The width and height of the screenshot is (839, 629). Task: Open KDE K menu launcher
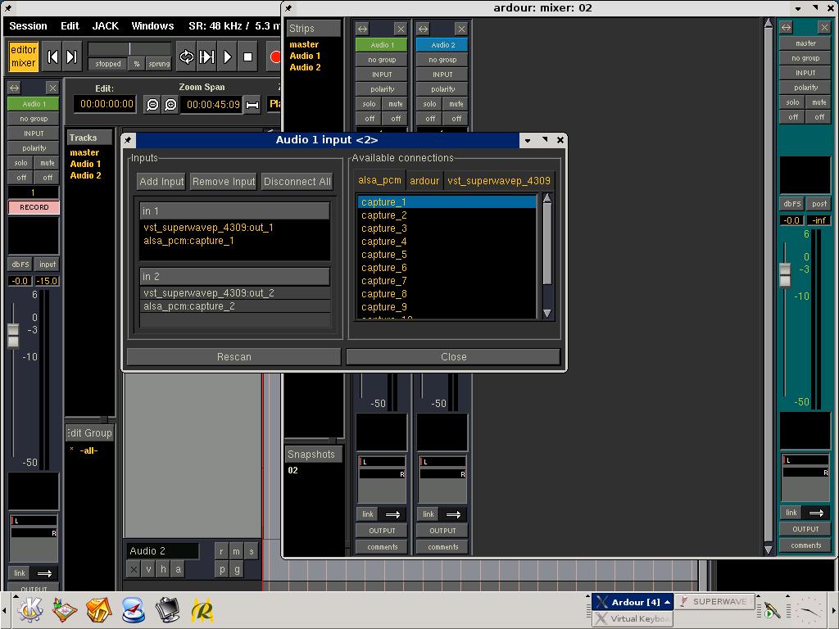30,609
